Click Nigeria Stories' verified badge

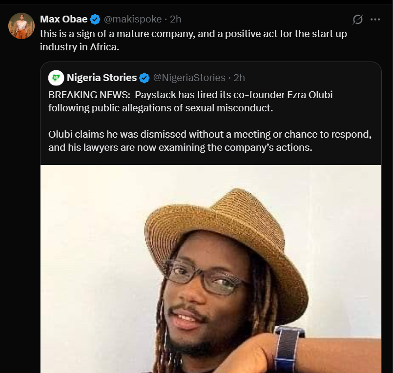[x=143, y=78]
